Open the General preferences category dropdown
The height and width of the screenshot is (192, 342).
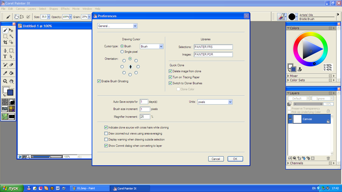117,26
